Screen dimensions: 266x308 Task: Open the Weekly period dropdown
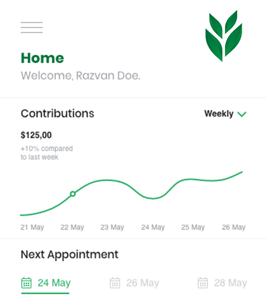tap(225, 114)
